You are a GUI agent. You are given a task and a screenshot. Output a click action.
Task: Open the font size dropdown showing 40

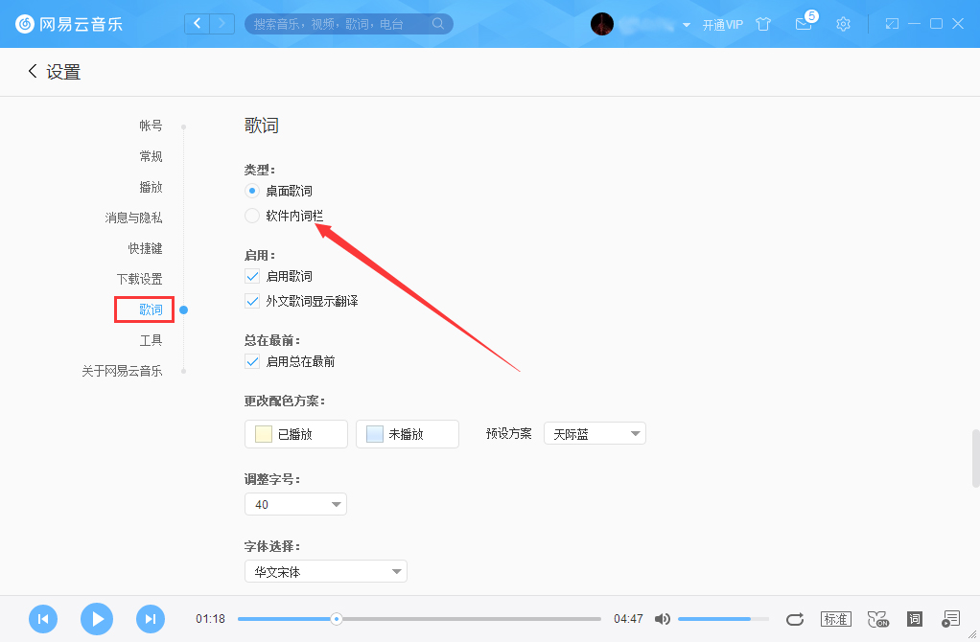(x=294, y=503)
